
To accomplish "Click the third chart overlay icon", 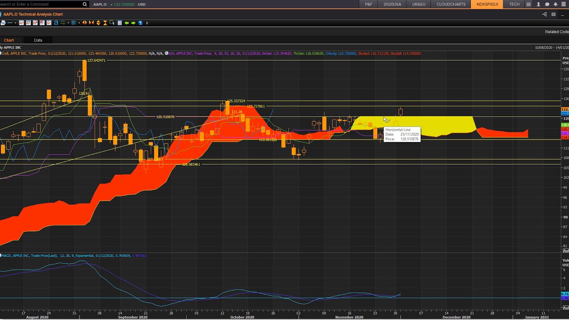I will click(x=35, y=23).
